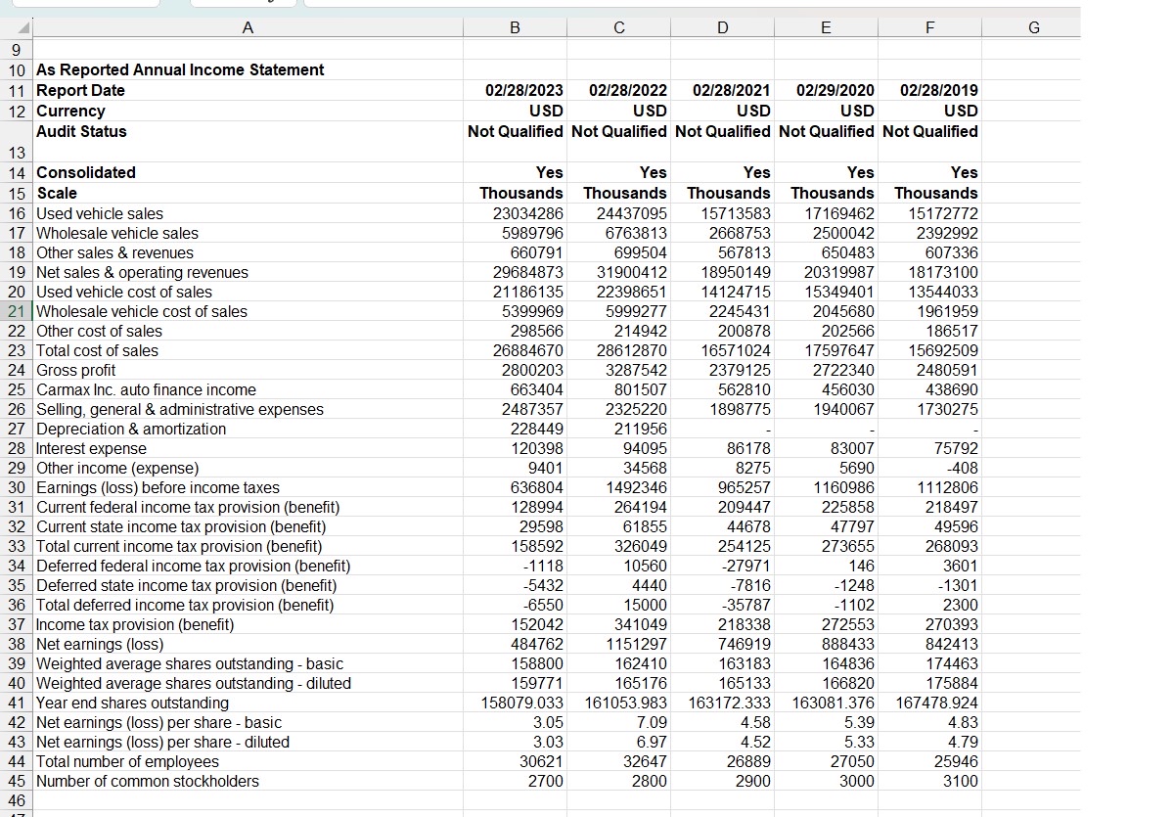Screen dimensions: 1174x817
Task: Click the Consolidated Yes cell for 02/28/2022
Action: tap(618, 172)
